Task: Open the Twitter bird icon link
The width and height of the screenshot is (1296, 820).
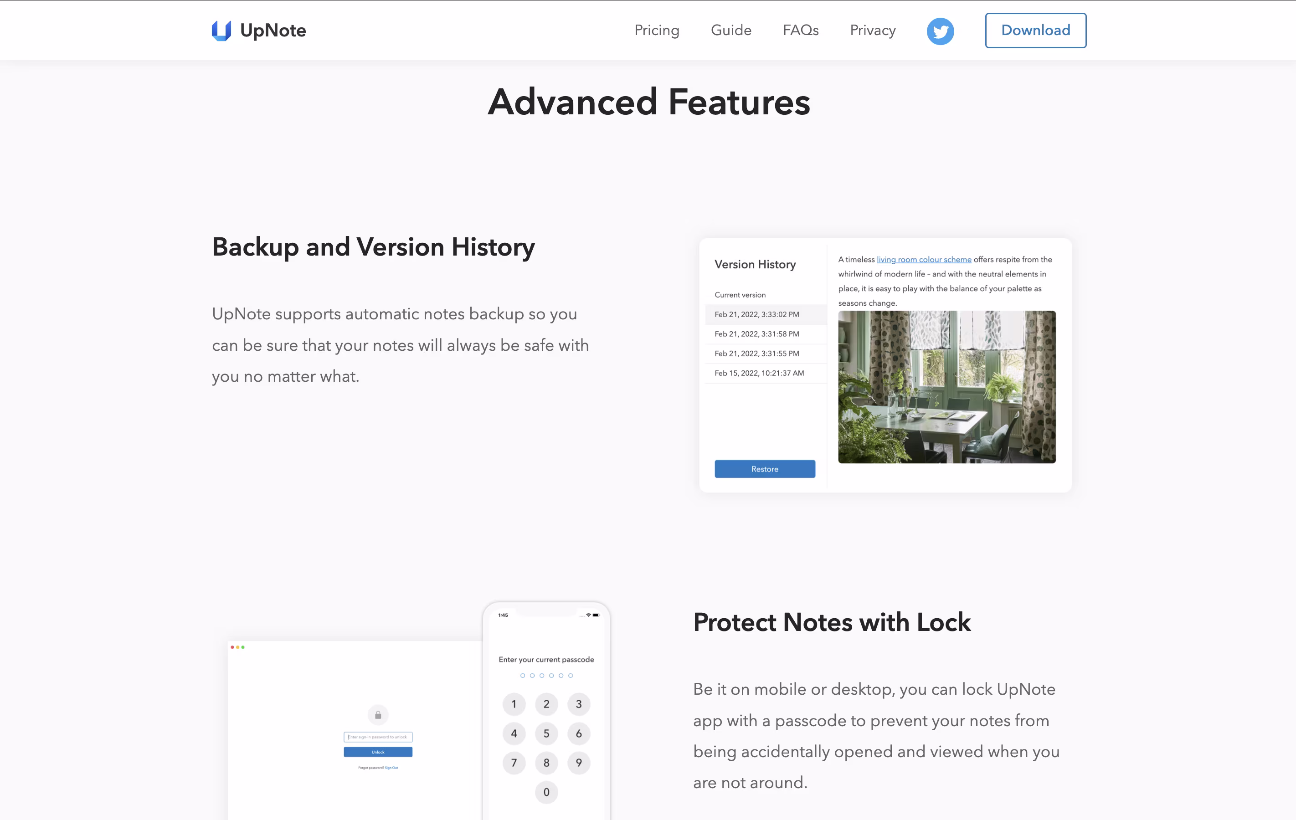Action: pyautogui.click(x=940, y=31)
